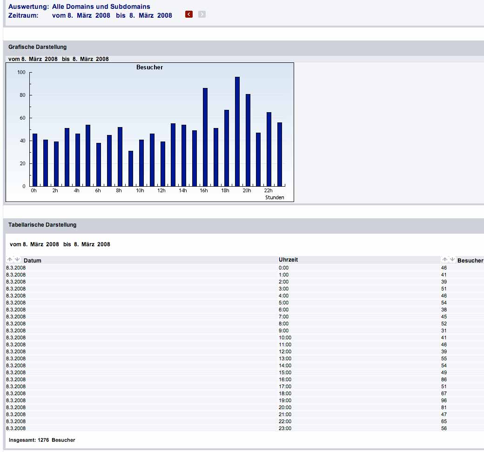Click the 'Insgesamt: 1276 Besucher' total

pyautogui.click(x=42, y=440)
